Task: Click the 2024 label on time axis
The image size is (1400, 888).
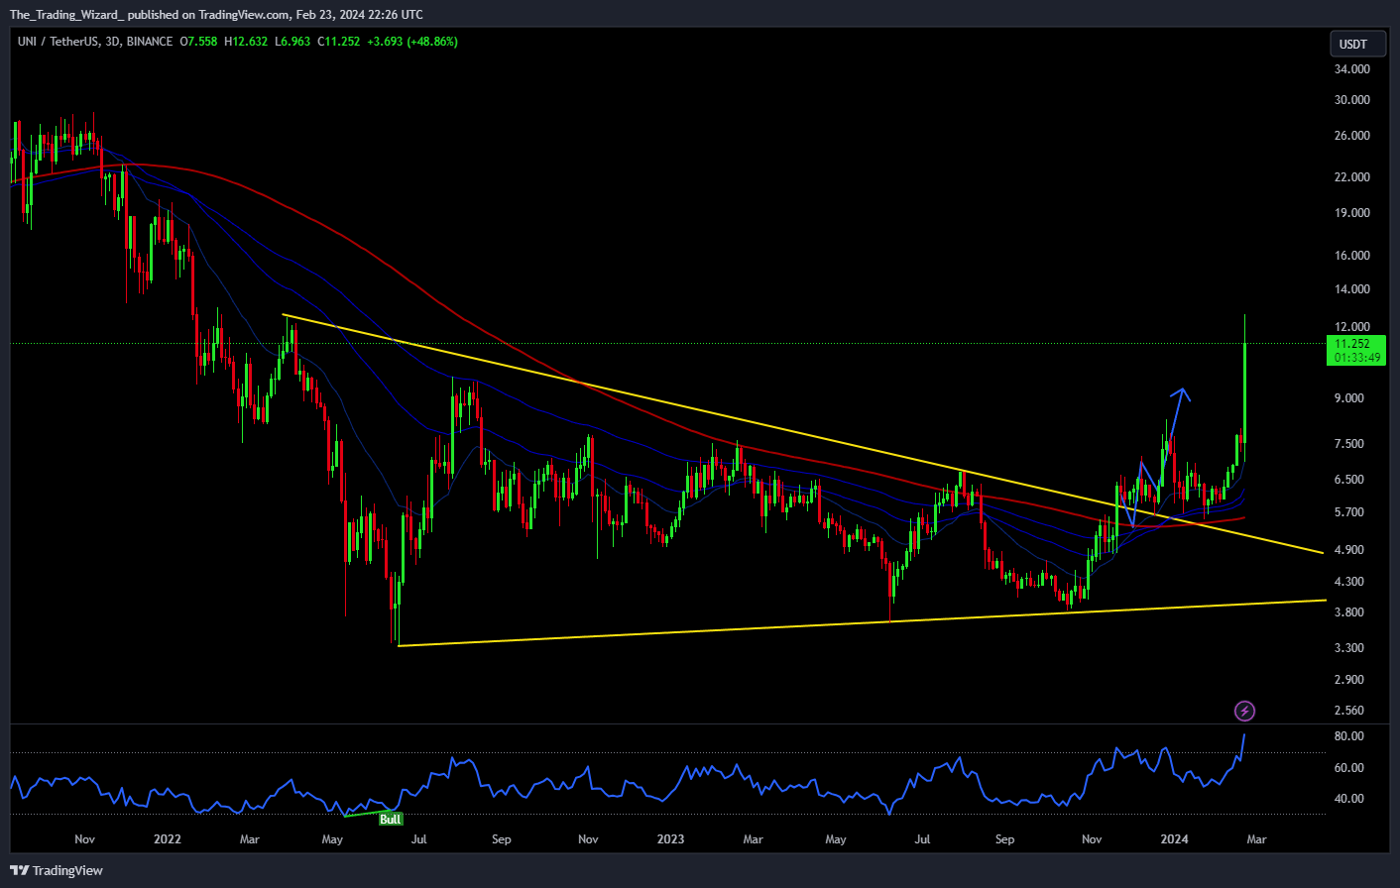Action: (1174, 839)
